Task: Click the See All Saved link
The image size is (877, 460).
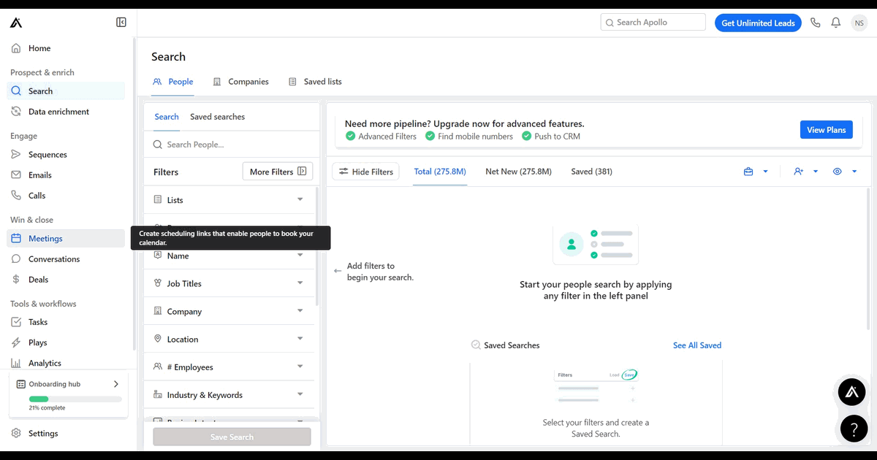Action: [696, 345]
